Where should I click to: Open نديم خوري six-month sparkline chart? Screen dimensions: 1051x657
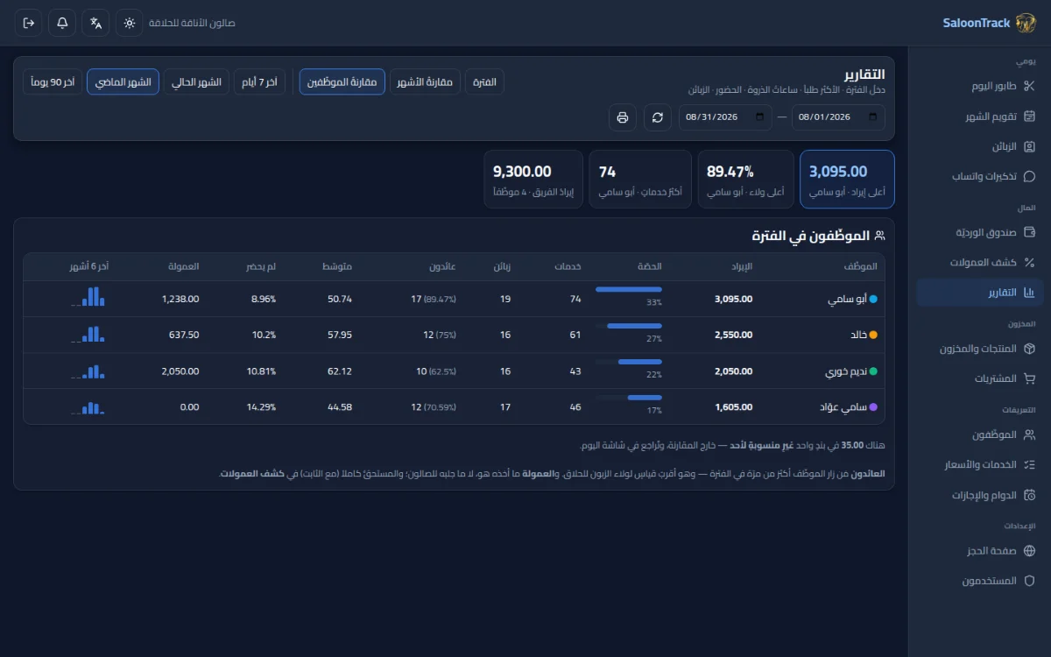pos(88,371)
